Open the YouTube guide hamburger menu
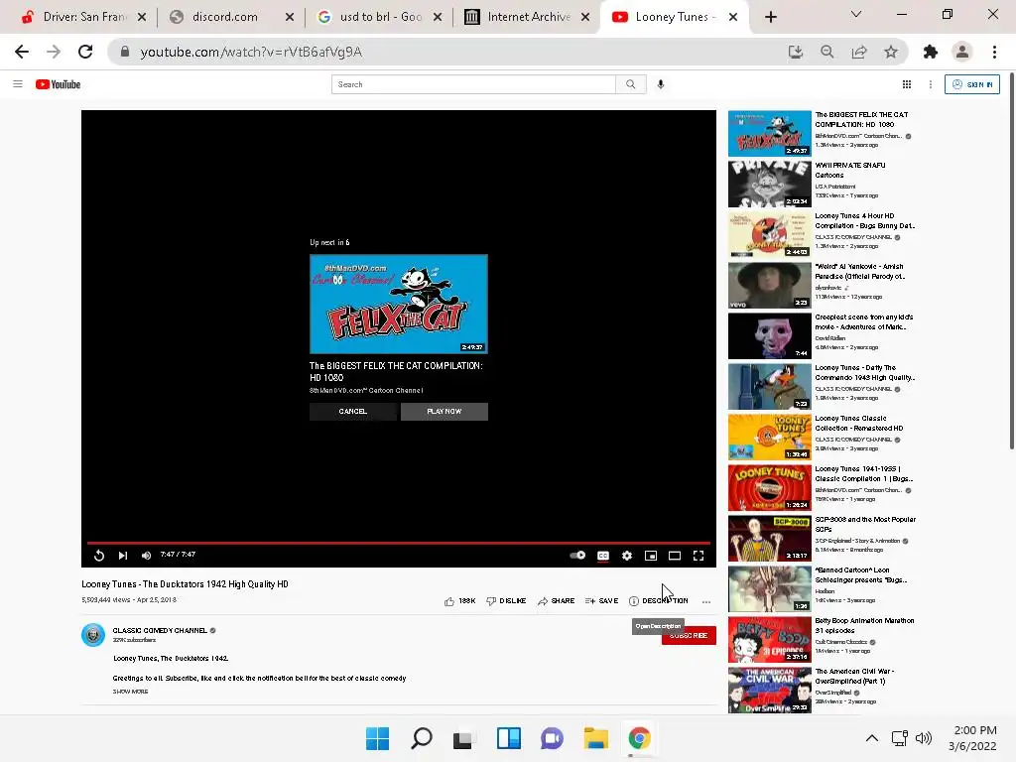Screen dimensions: 1016x762 coord(18,84)
